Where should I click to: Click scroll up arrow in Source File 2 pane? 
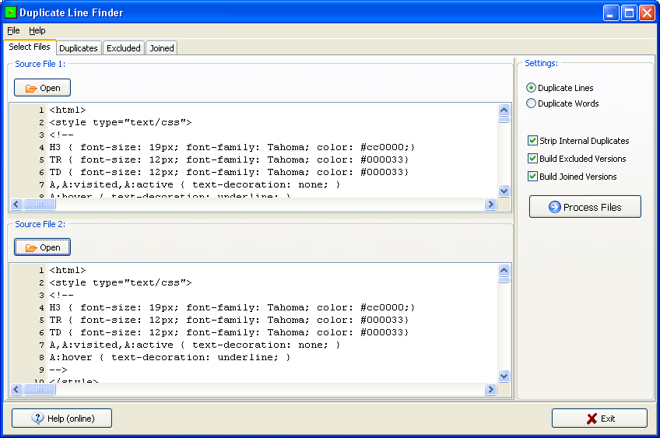click(x=504, y=270)
